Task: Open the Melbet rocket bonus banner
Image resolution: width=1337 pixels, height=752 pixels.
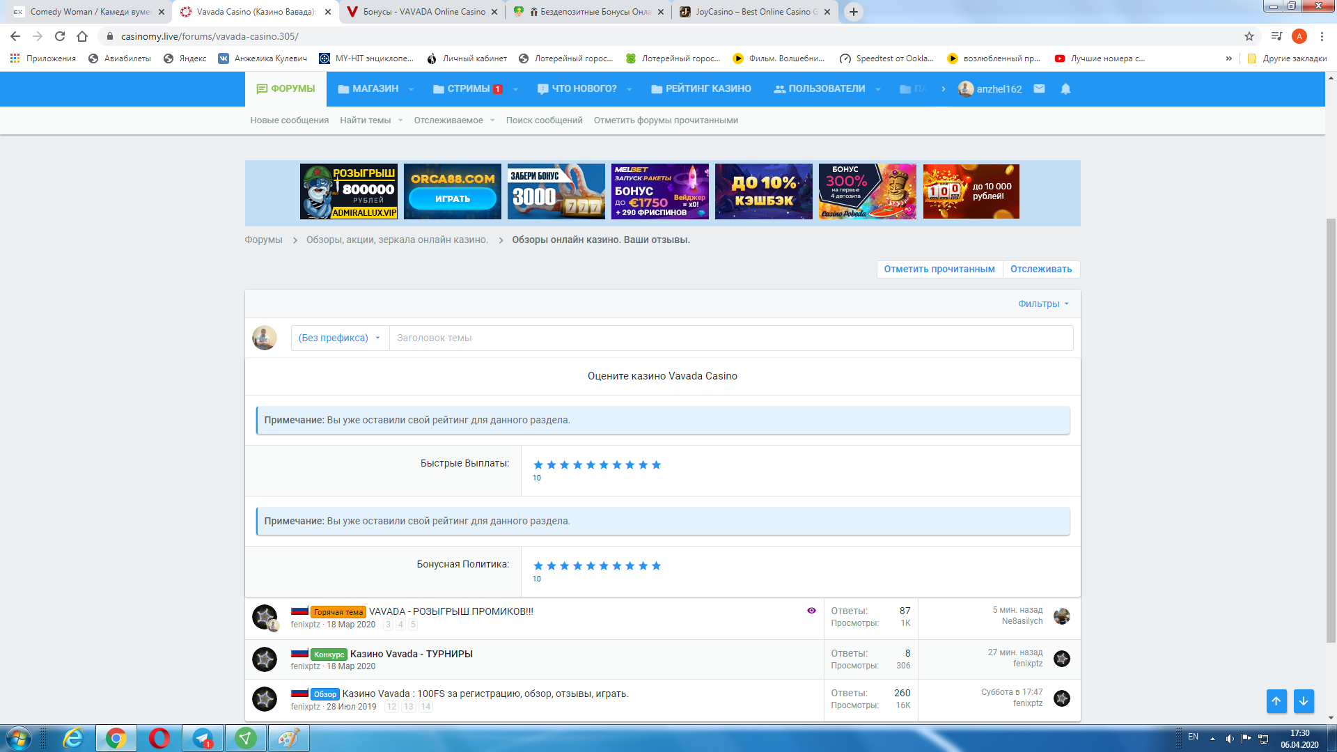Action: click(x=660, y=191)
